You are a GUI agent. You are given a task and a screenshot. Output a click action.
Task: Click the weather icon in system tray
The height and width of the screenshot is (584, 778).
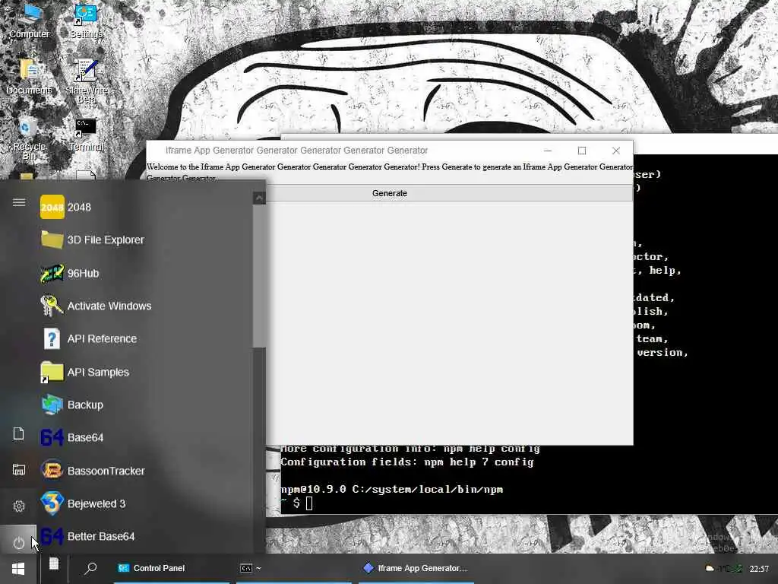coord(710,568)
